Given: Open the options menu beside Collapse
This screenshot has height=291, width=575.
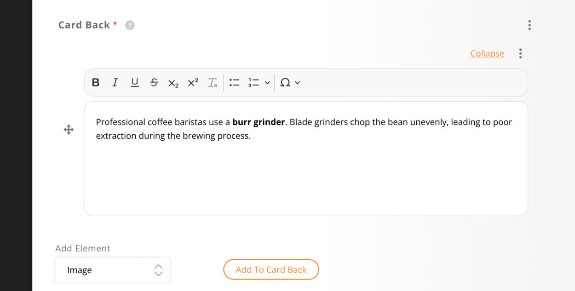Looking at the screenshot, I should pyautogui.click(x=520, y=53).
